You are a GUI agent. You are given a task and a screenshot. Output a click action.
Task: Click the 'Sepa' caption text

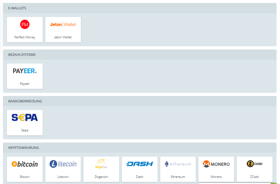pyautogui.click(x=25, y=130)
